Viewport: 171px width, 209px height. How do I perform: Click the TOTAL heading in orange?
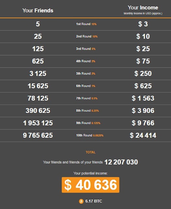pyautogui.click(x=91, y=152)
